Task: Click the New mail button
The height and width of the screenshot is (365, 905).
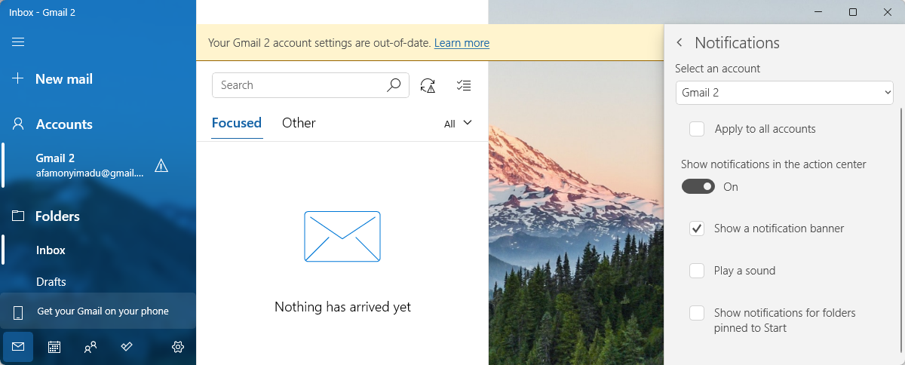Action: coord(98,78)
